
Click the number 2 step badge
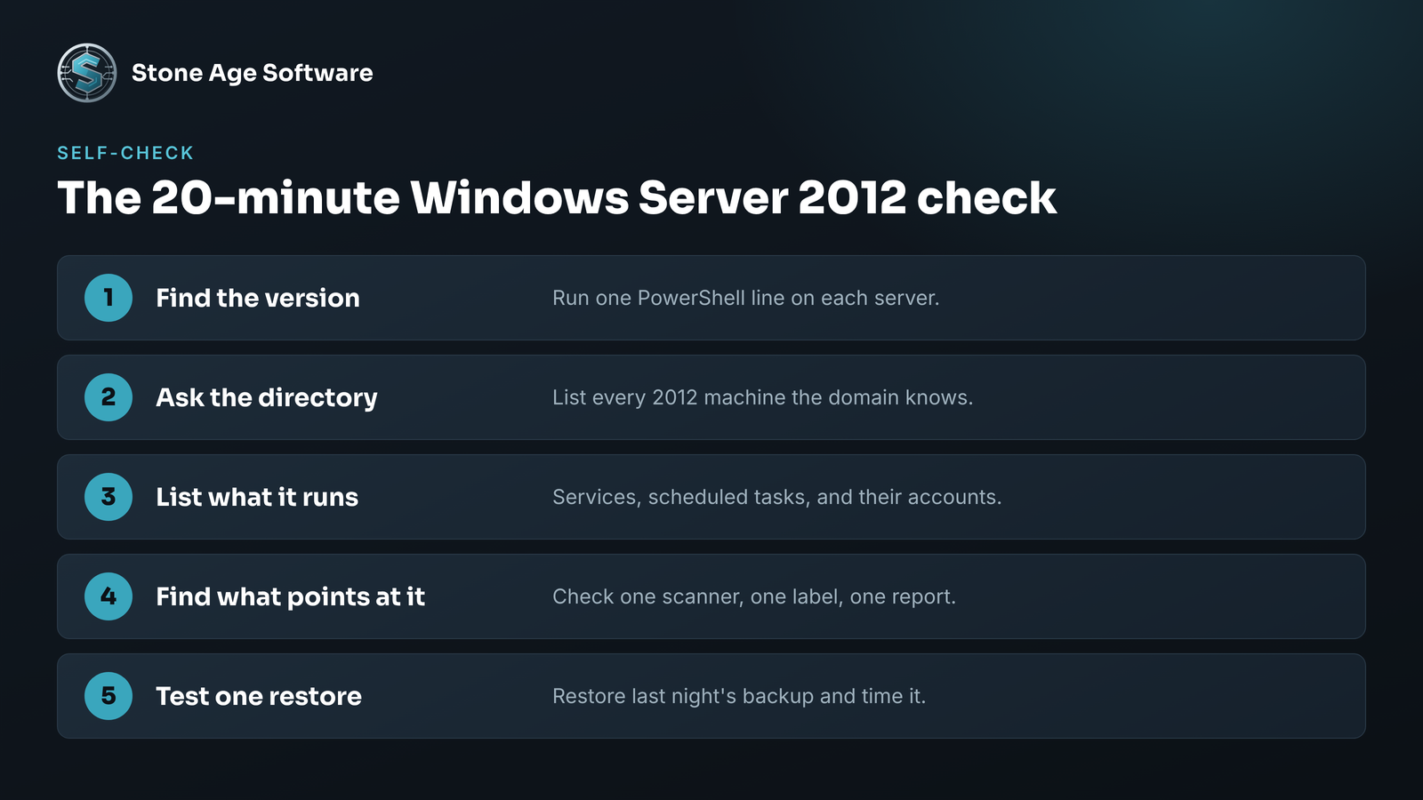pyautogui.click(x=109, y=397)
